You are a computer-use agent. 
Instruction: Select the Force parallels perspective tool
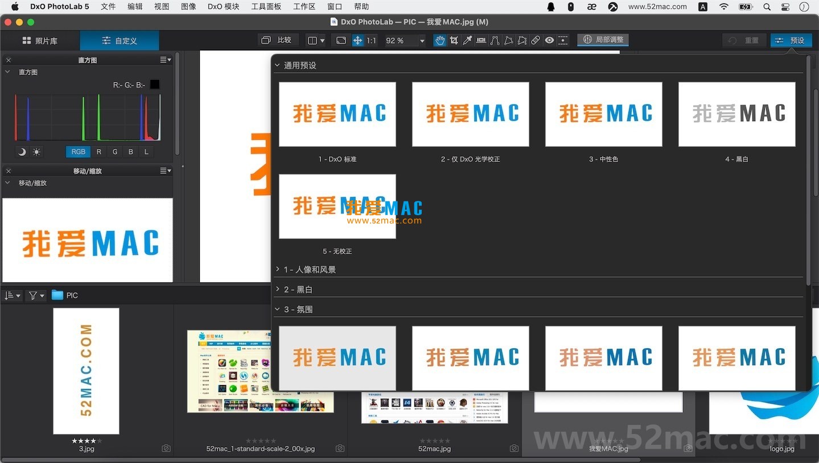[x=495, y=40]
